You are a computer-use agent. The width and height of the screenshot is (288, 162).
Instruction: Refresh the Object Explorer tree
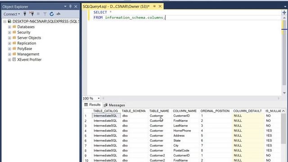click(x=52, y=14)
